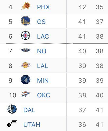Open the GS team link

[41, 22]
